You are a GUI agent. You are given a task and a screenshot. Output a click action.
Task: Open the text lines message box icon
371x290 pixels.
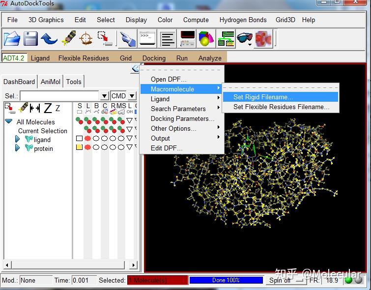pyautogui.click(x=167, y=39)
